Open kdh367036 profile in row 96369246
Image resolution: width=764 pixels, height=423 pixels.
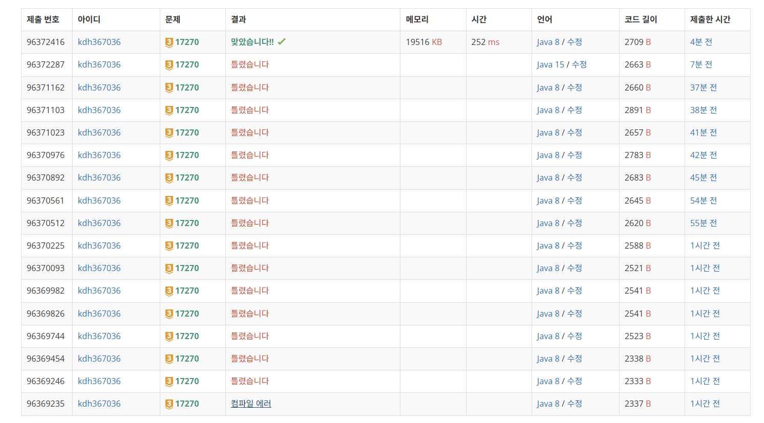point(99,381)
